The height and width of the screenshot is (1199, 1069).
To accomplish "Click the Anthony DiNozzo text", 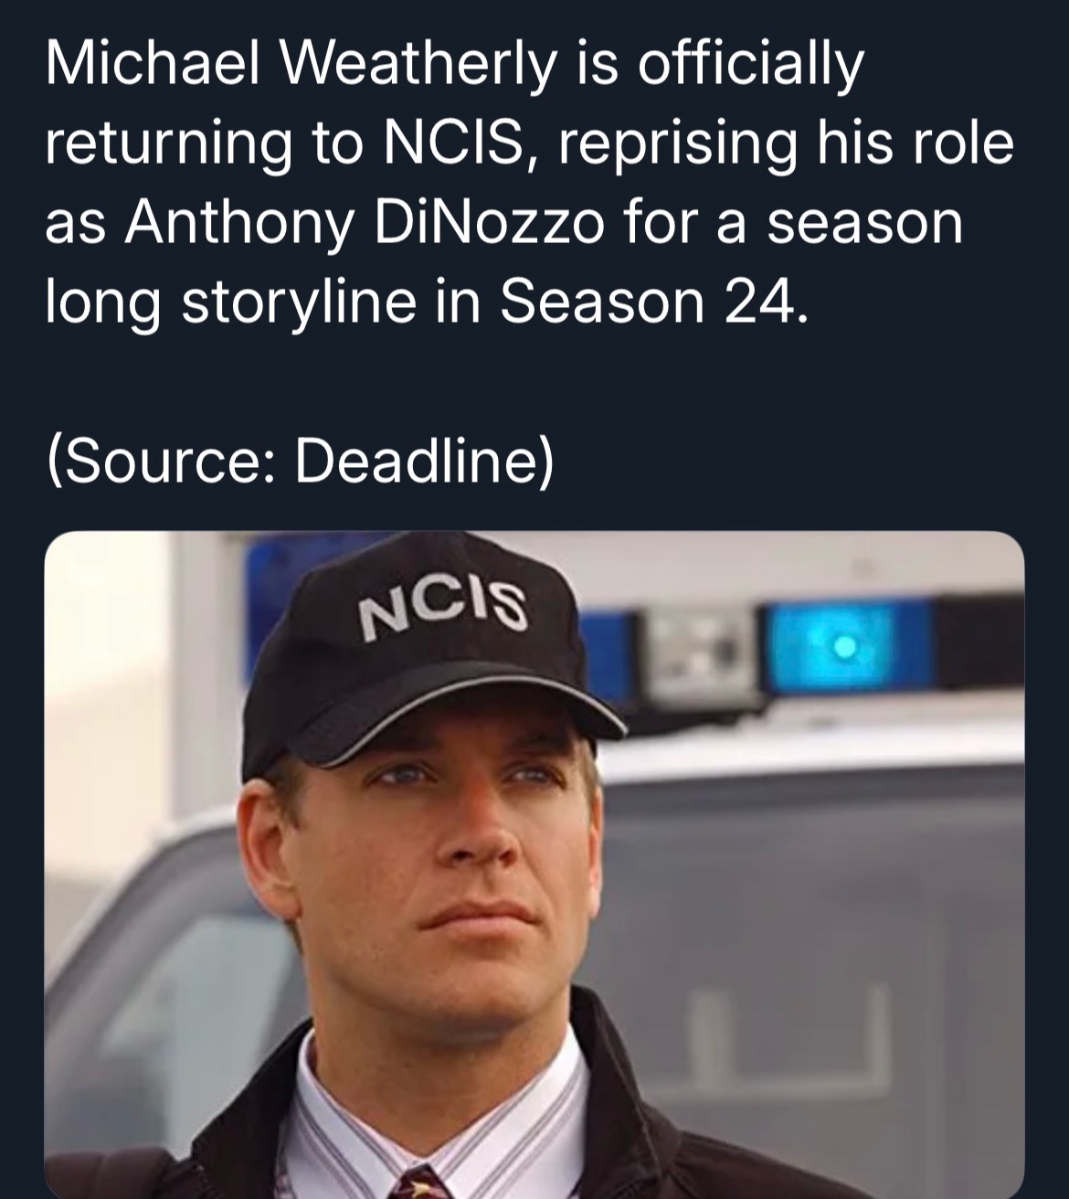I will point(364,225).
